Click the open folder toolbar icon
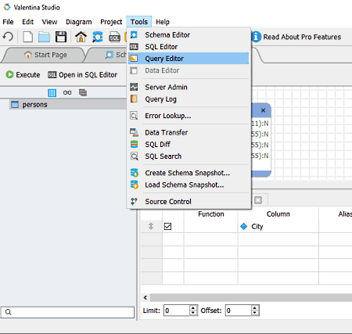The width and height of the screenshot is (352, 334). pyautogui.click(x=44, y=37)
